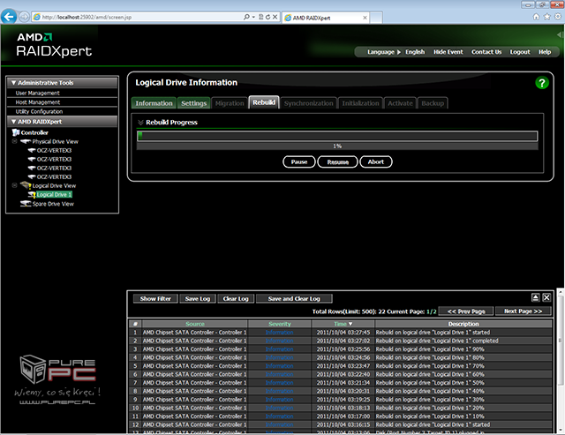Click Clear Log button
Viewport: 565px width, 435px height.
[236, 298]
